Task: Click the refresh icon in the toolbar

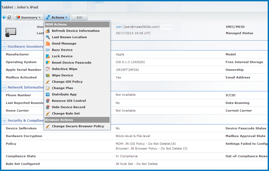Action: [9, 17]
